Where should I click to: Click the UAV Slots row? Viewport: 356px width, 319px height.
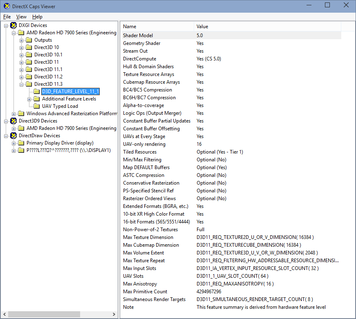(232, 276)
